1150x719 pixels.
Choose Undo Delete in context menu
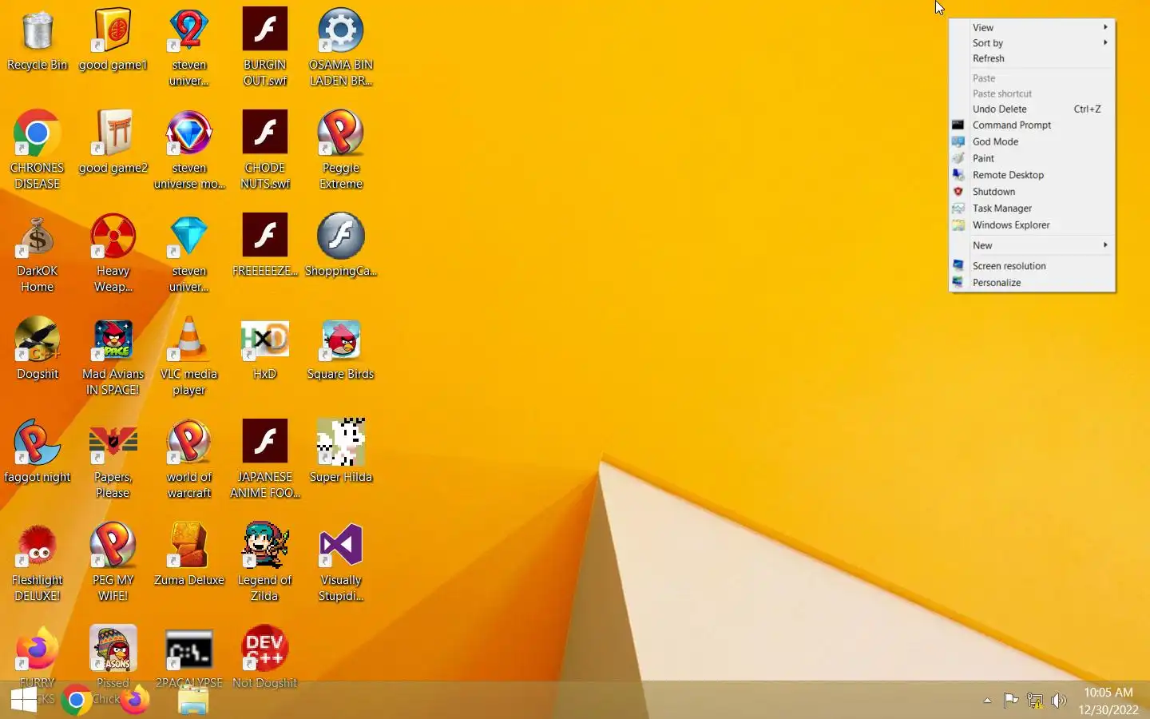[1032, 109]
